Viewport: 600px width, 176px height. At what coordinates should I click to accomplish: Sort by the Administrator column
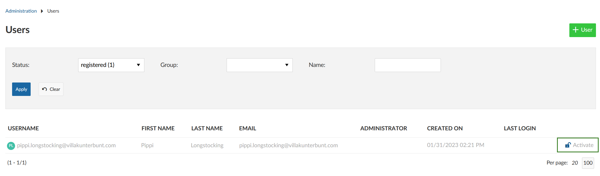click(x=384, y=128)
